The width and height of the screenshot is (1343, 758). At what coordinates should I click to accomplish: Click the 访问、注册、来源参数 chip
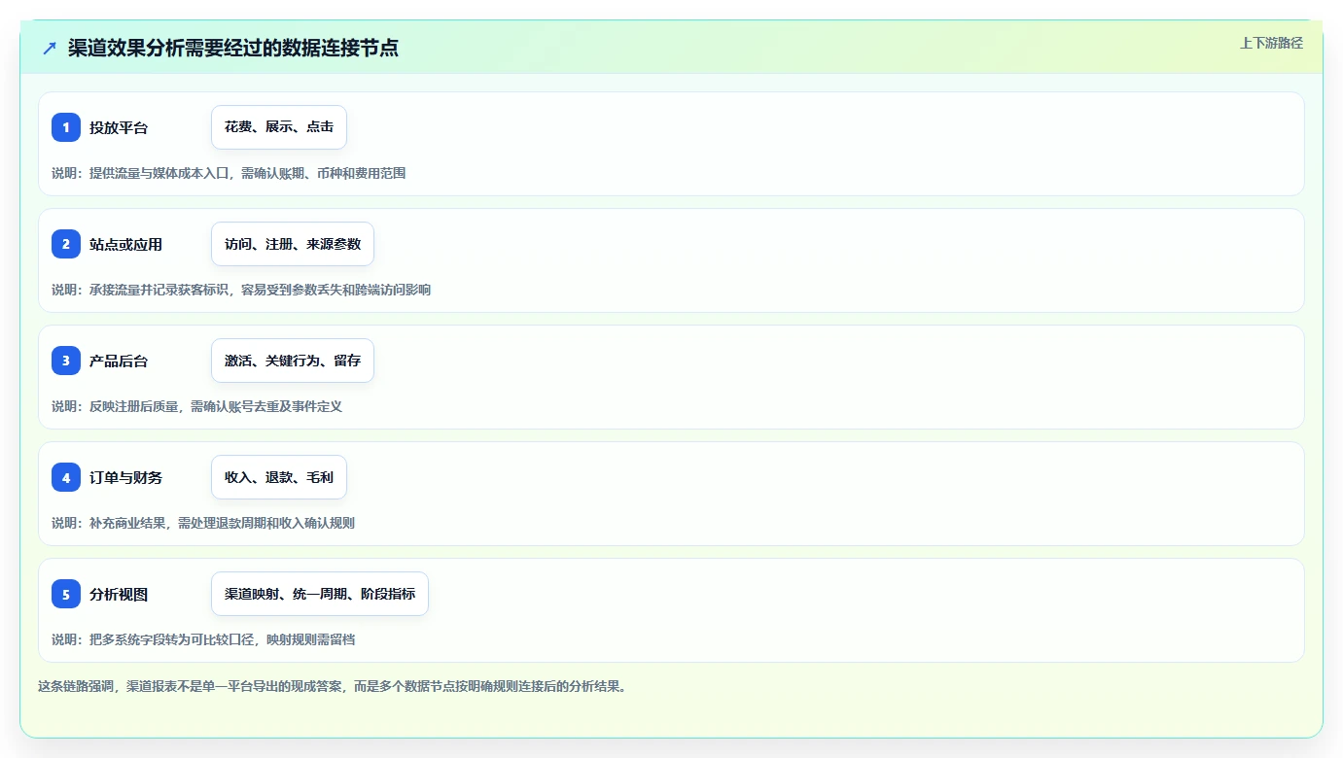coord(293,244)
